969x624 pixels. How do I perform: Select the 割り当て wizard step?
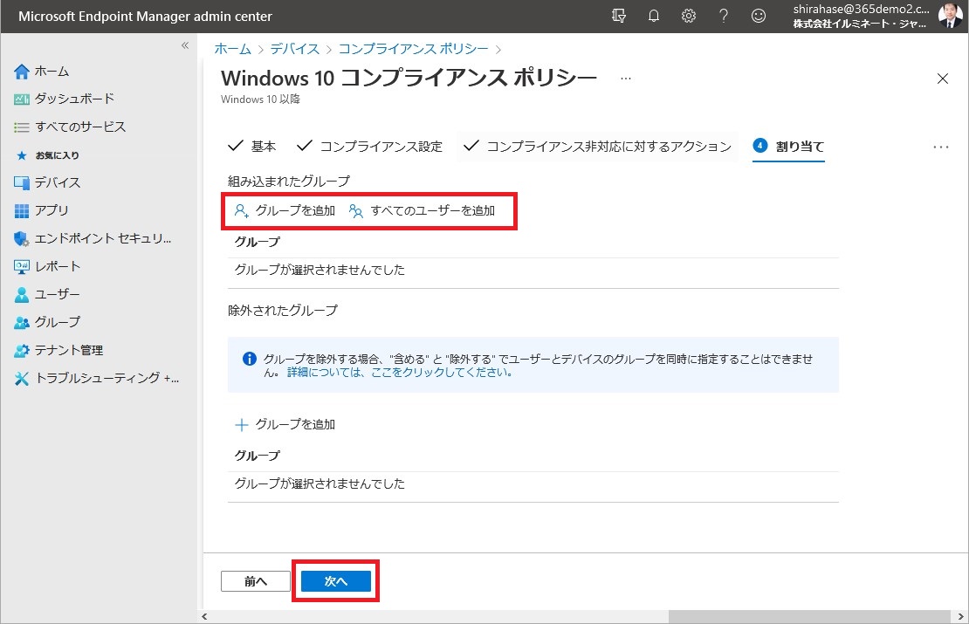[x=788, y=147]
